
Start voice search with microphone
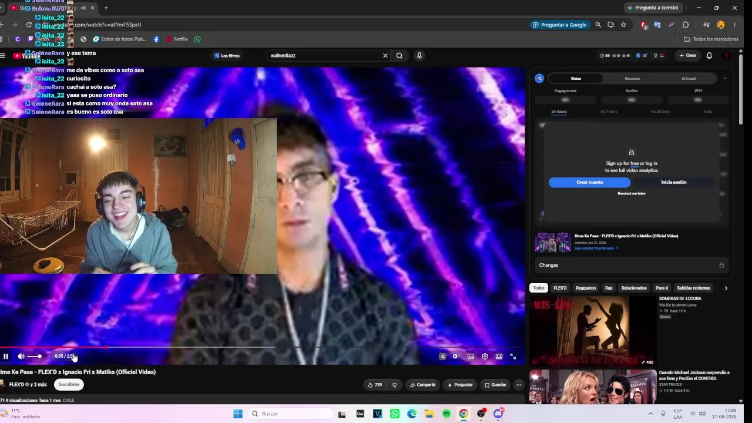pyautogui.click(x=419, y=56)
